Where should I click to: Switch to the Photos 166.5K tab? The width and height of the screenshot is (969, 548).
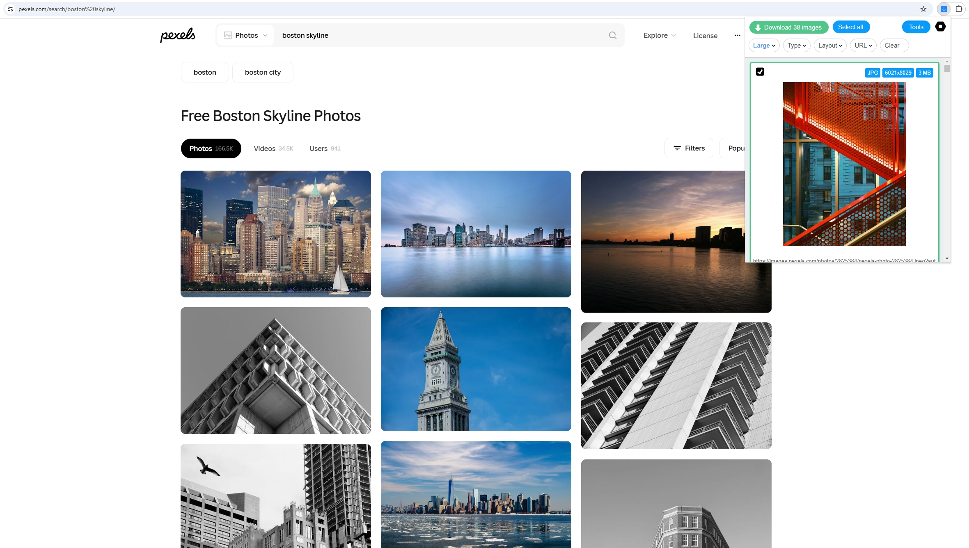pos(211,148)
